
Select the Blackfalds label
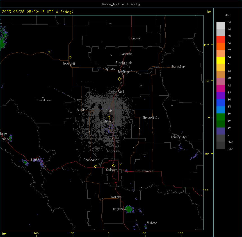click(124, 63)
